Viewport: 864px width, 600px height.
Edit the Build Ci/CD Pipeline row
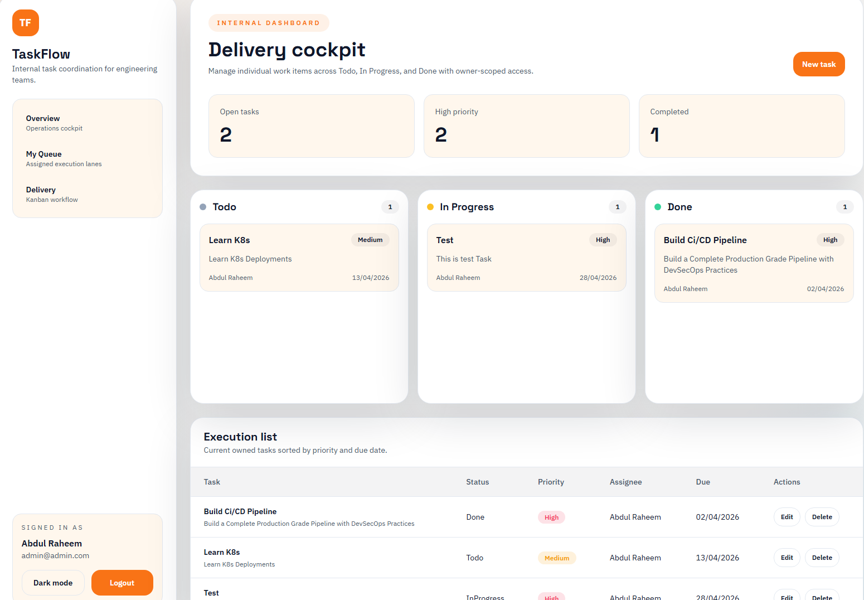click(787, 517)
